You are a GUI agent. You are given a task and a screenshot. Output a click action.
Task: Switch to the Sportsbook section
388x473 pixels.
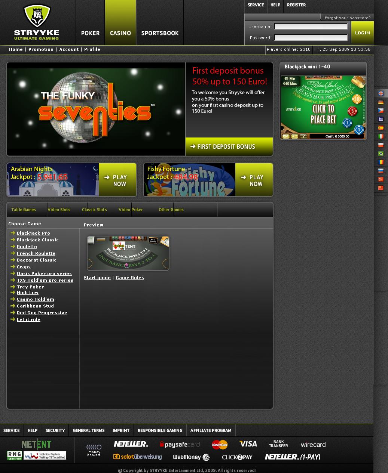(x=160, y=33)
